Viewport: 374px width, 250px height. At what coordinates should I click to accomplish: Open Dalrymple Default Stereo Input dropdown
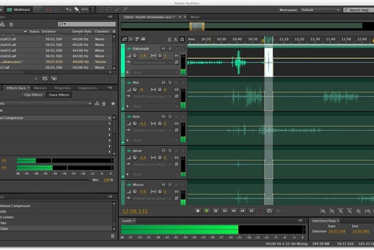(152, 63)
